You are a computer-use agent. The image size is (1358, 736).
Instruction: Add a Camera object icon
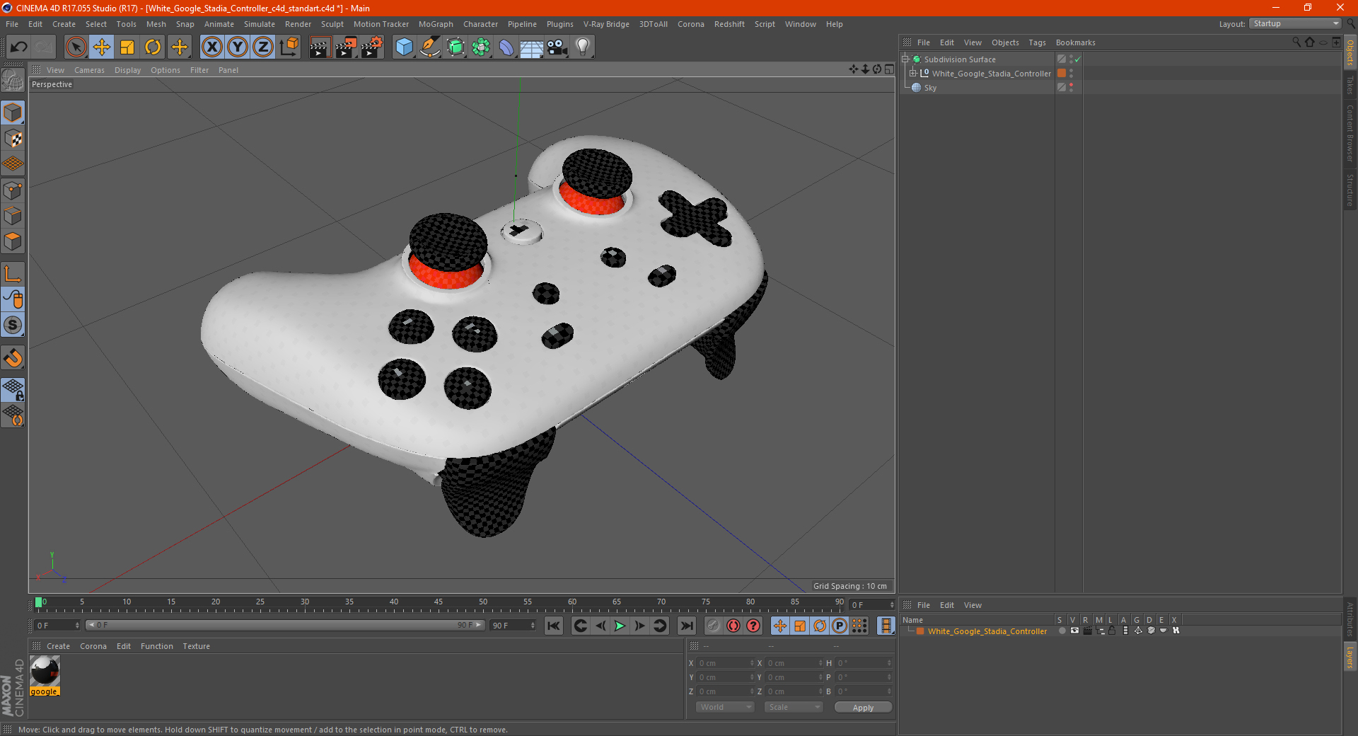click(x=557, y=47)
